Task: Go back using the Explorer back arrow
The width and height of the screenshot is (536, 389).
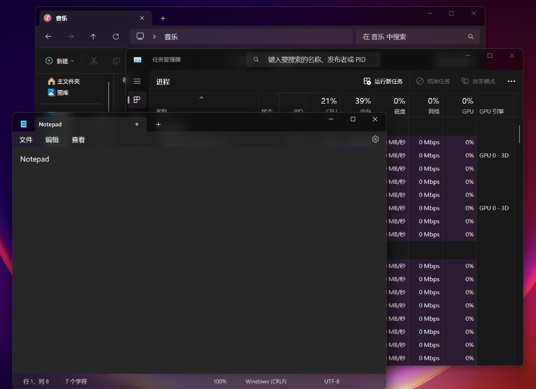Action: pos(48,36)
